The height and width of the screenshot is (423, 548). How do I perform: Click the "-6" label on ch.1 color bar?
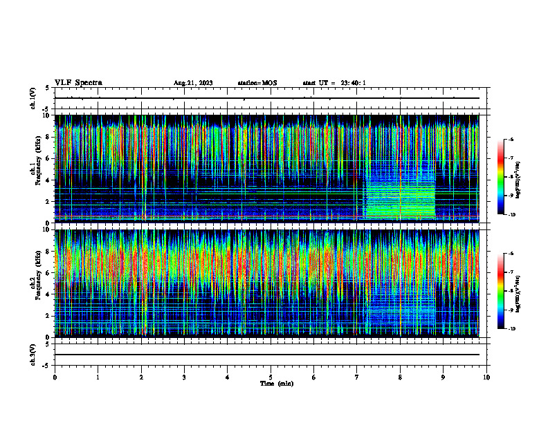(510, 140)
